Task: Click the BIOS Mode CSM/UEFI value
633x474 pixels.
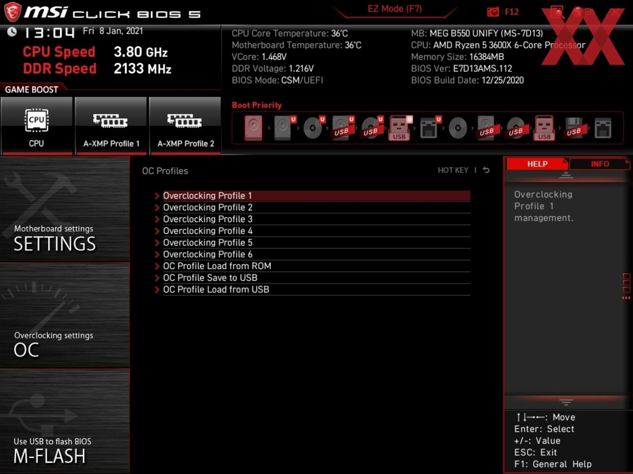Action: coord(302,80)
